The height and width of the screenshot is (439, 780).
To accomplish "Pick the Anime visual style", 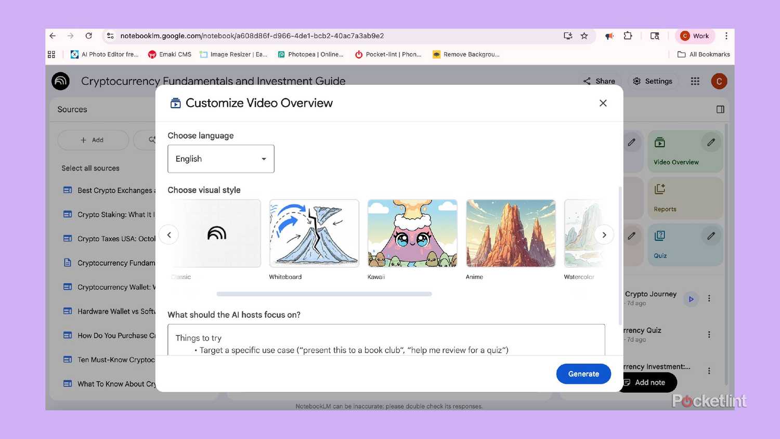I will 511,234.
